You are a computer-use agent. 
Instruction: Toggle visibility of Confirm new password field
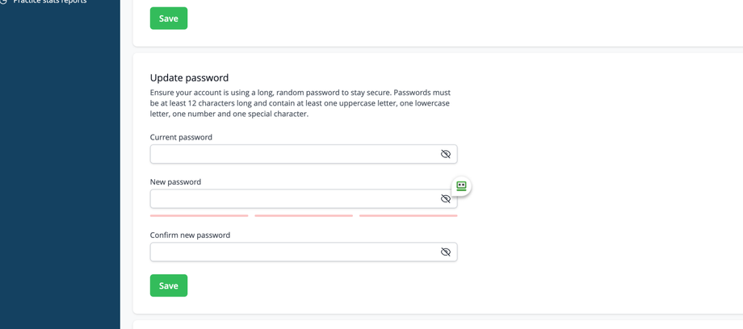click(445, 252)
